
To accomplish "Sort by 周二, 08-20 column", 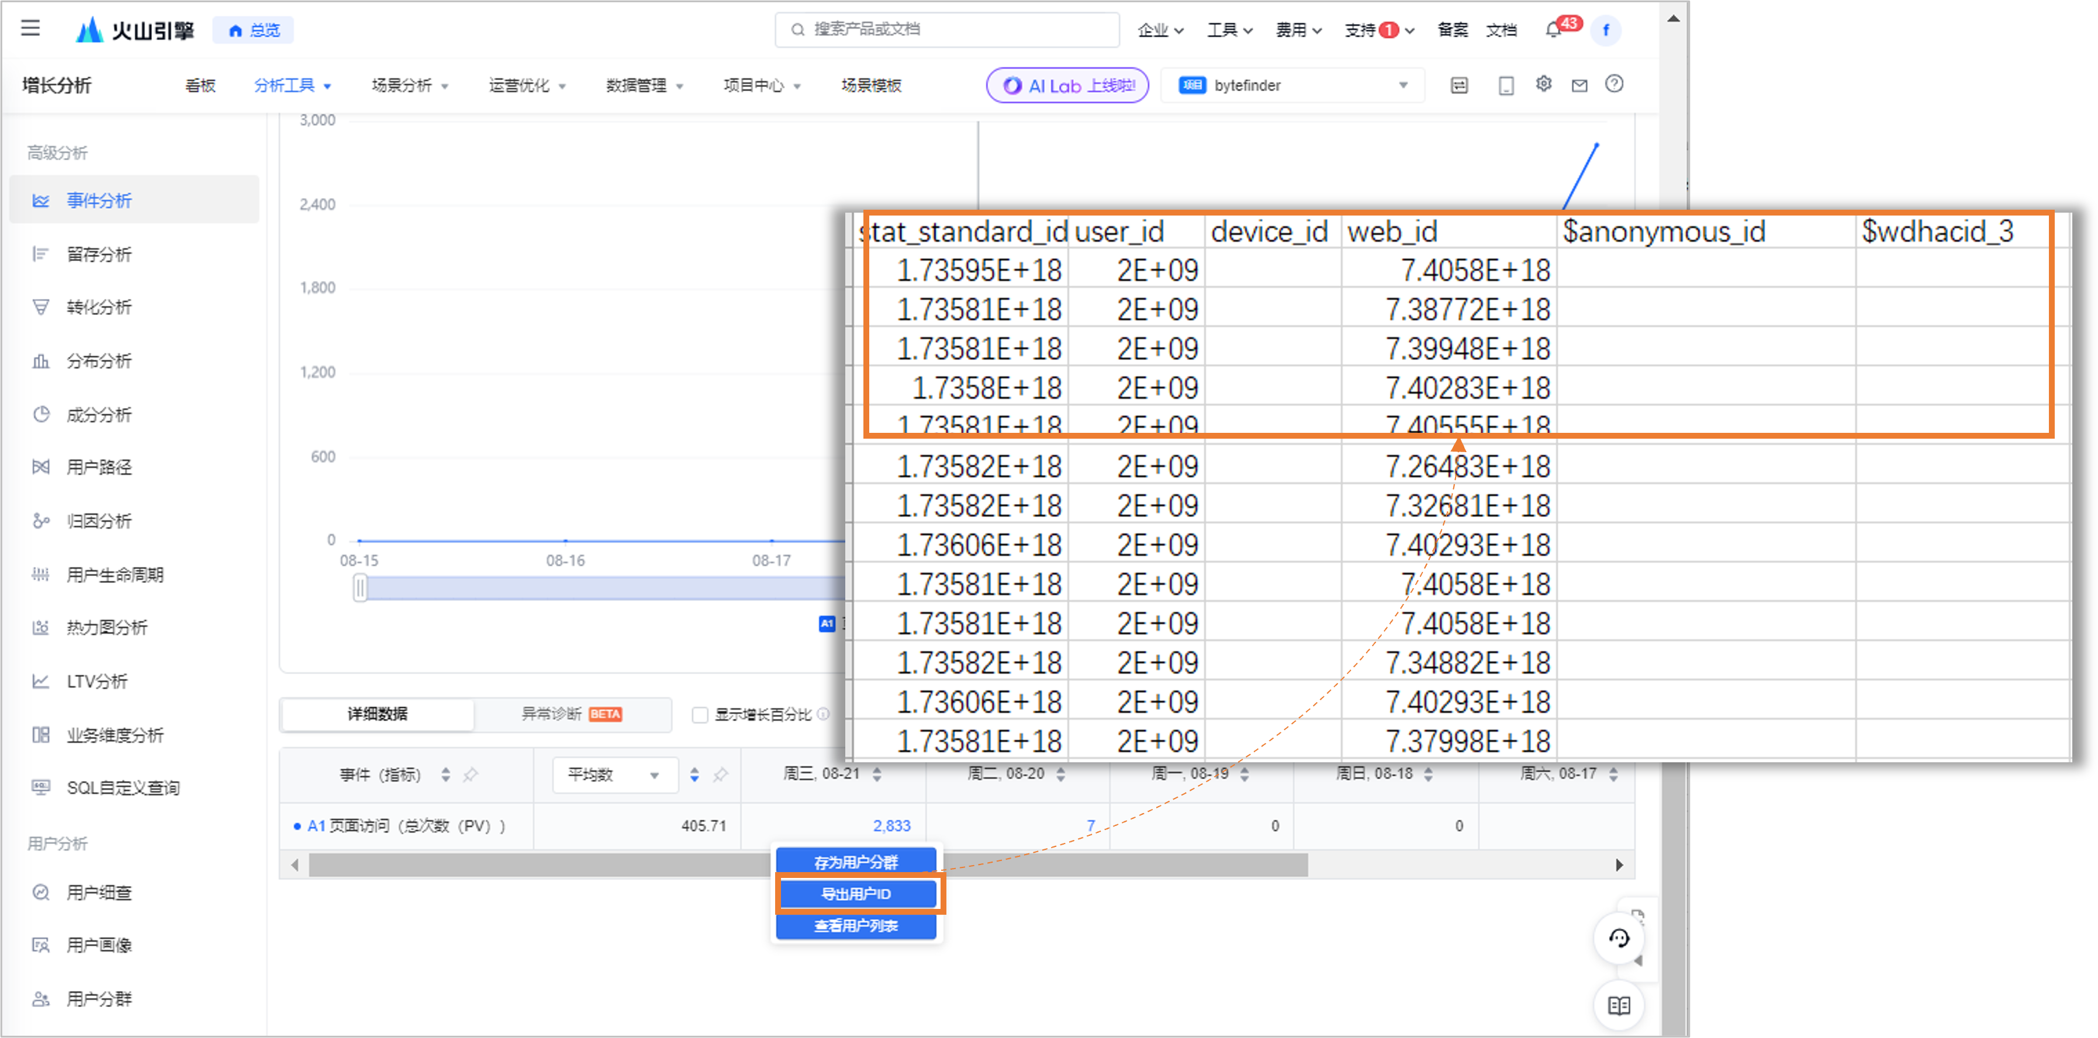I will pos(1060,774).
